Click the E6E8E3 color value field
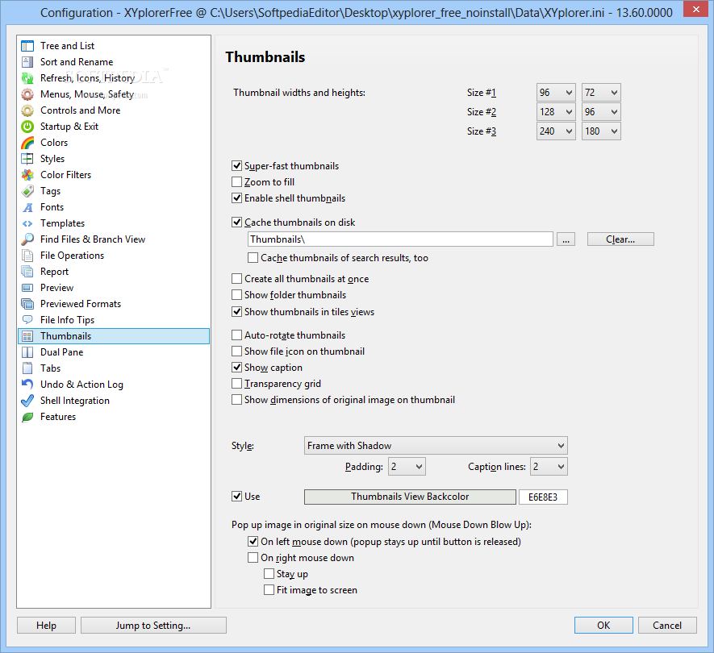Viewport: 714px width, 653px height. point(543,497)
